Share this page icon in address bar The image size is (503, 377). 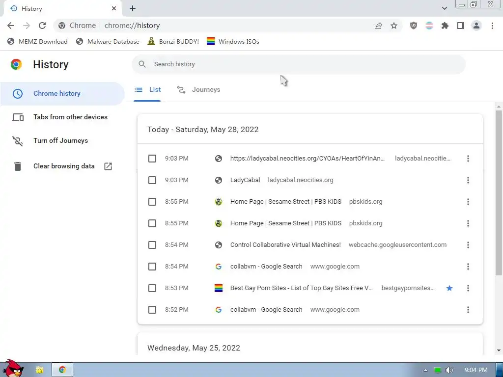click(378, 26)
